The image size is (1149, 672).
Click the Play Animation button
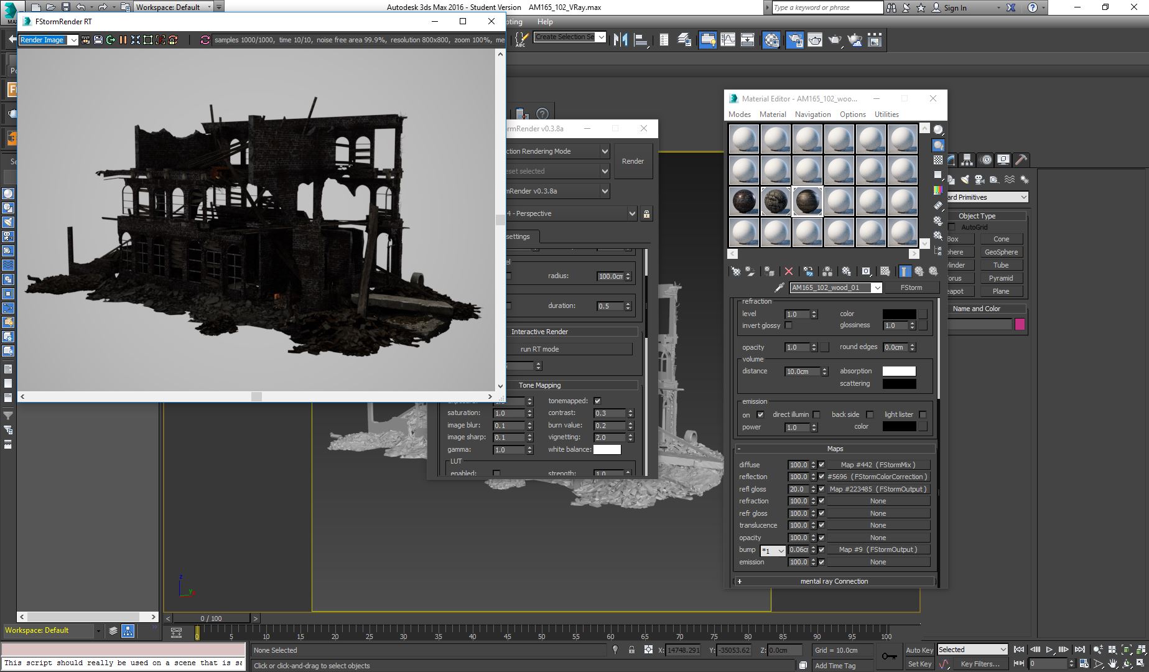(x=1049, y=650)
